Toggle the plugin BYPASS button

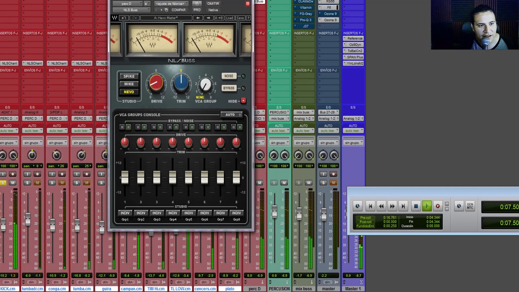click(229, 88)
